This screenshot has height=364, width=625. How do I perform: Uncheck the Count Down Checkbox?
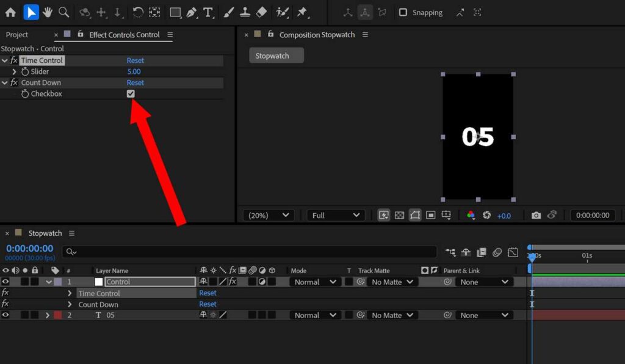click(x=131, y=93)
